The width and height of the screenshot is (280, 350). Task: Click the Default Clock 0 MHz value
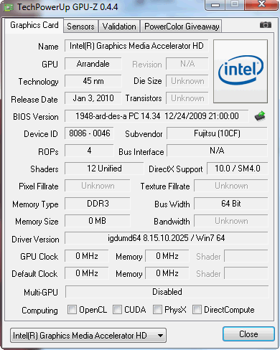tap(87, 273)
